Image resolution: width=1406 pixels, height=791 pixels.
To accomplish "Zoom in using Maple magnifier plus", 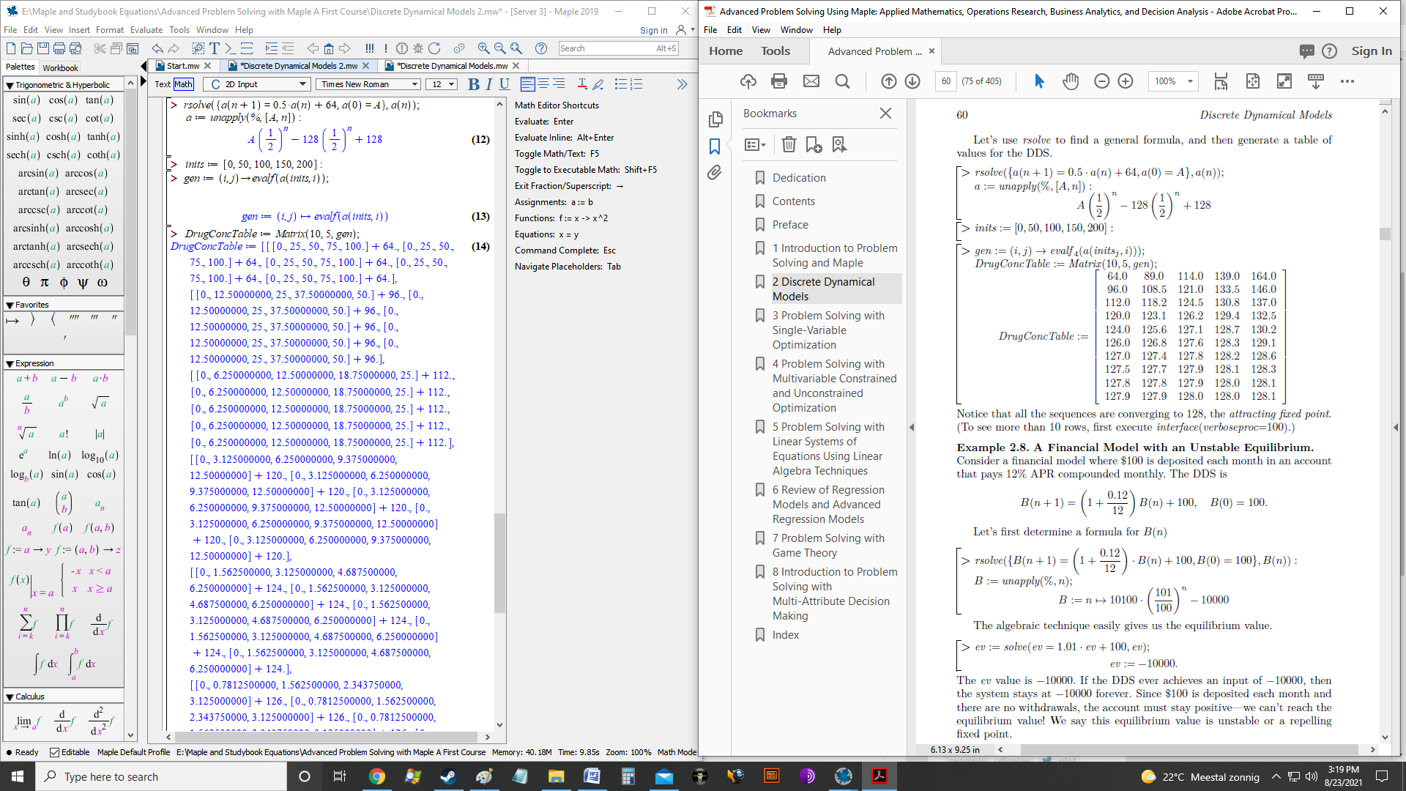I will point(483,48).
